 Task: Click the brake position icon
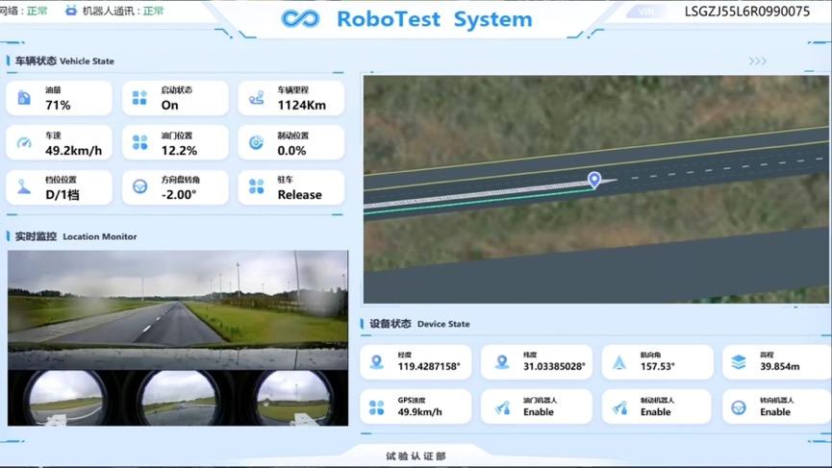256,143
